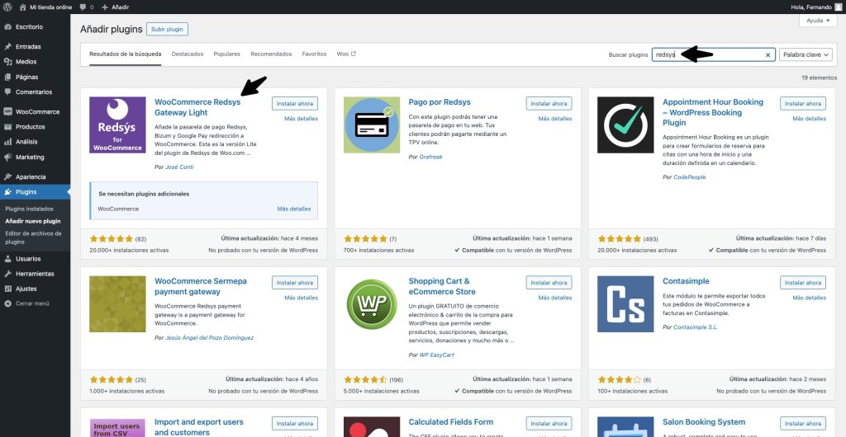The height and width of the screenshot is (437, 846).
Task: Install Calculated Fields Form plugin
Action: [x=549, y=424]
